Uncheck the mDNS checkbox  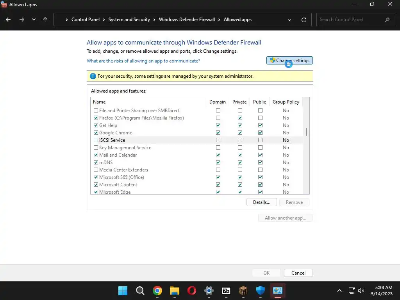[96, 162]
